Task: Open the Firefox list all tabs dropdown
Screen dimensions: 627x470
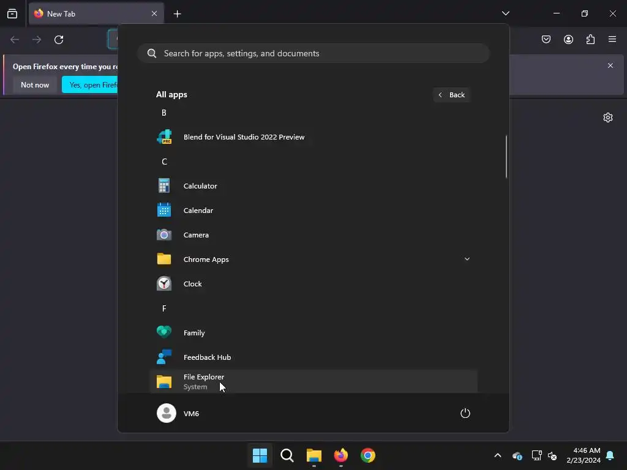Action: 505,13
